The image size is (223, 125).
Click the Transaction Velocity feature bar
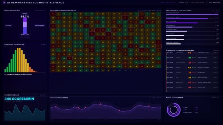point(187,19)
